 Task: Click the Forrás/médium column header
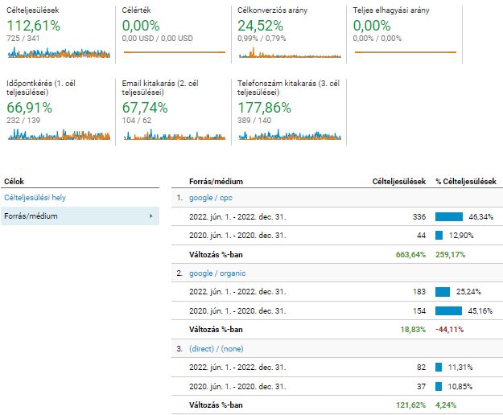click(211, 182)
